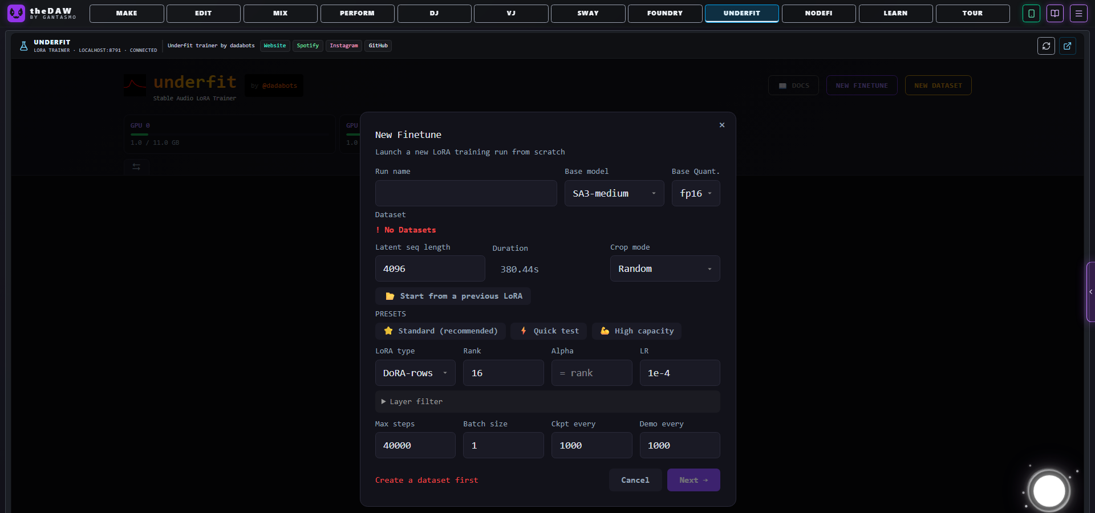Click the underfit loss-curve logo
The image size is (1095, 513).
(135, 85)
